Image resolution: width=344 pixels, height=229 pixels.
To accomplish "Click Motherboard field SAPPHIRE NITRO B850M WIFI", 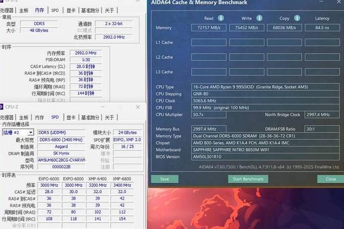I will click(x=265, y=150).
